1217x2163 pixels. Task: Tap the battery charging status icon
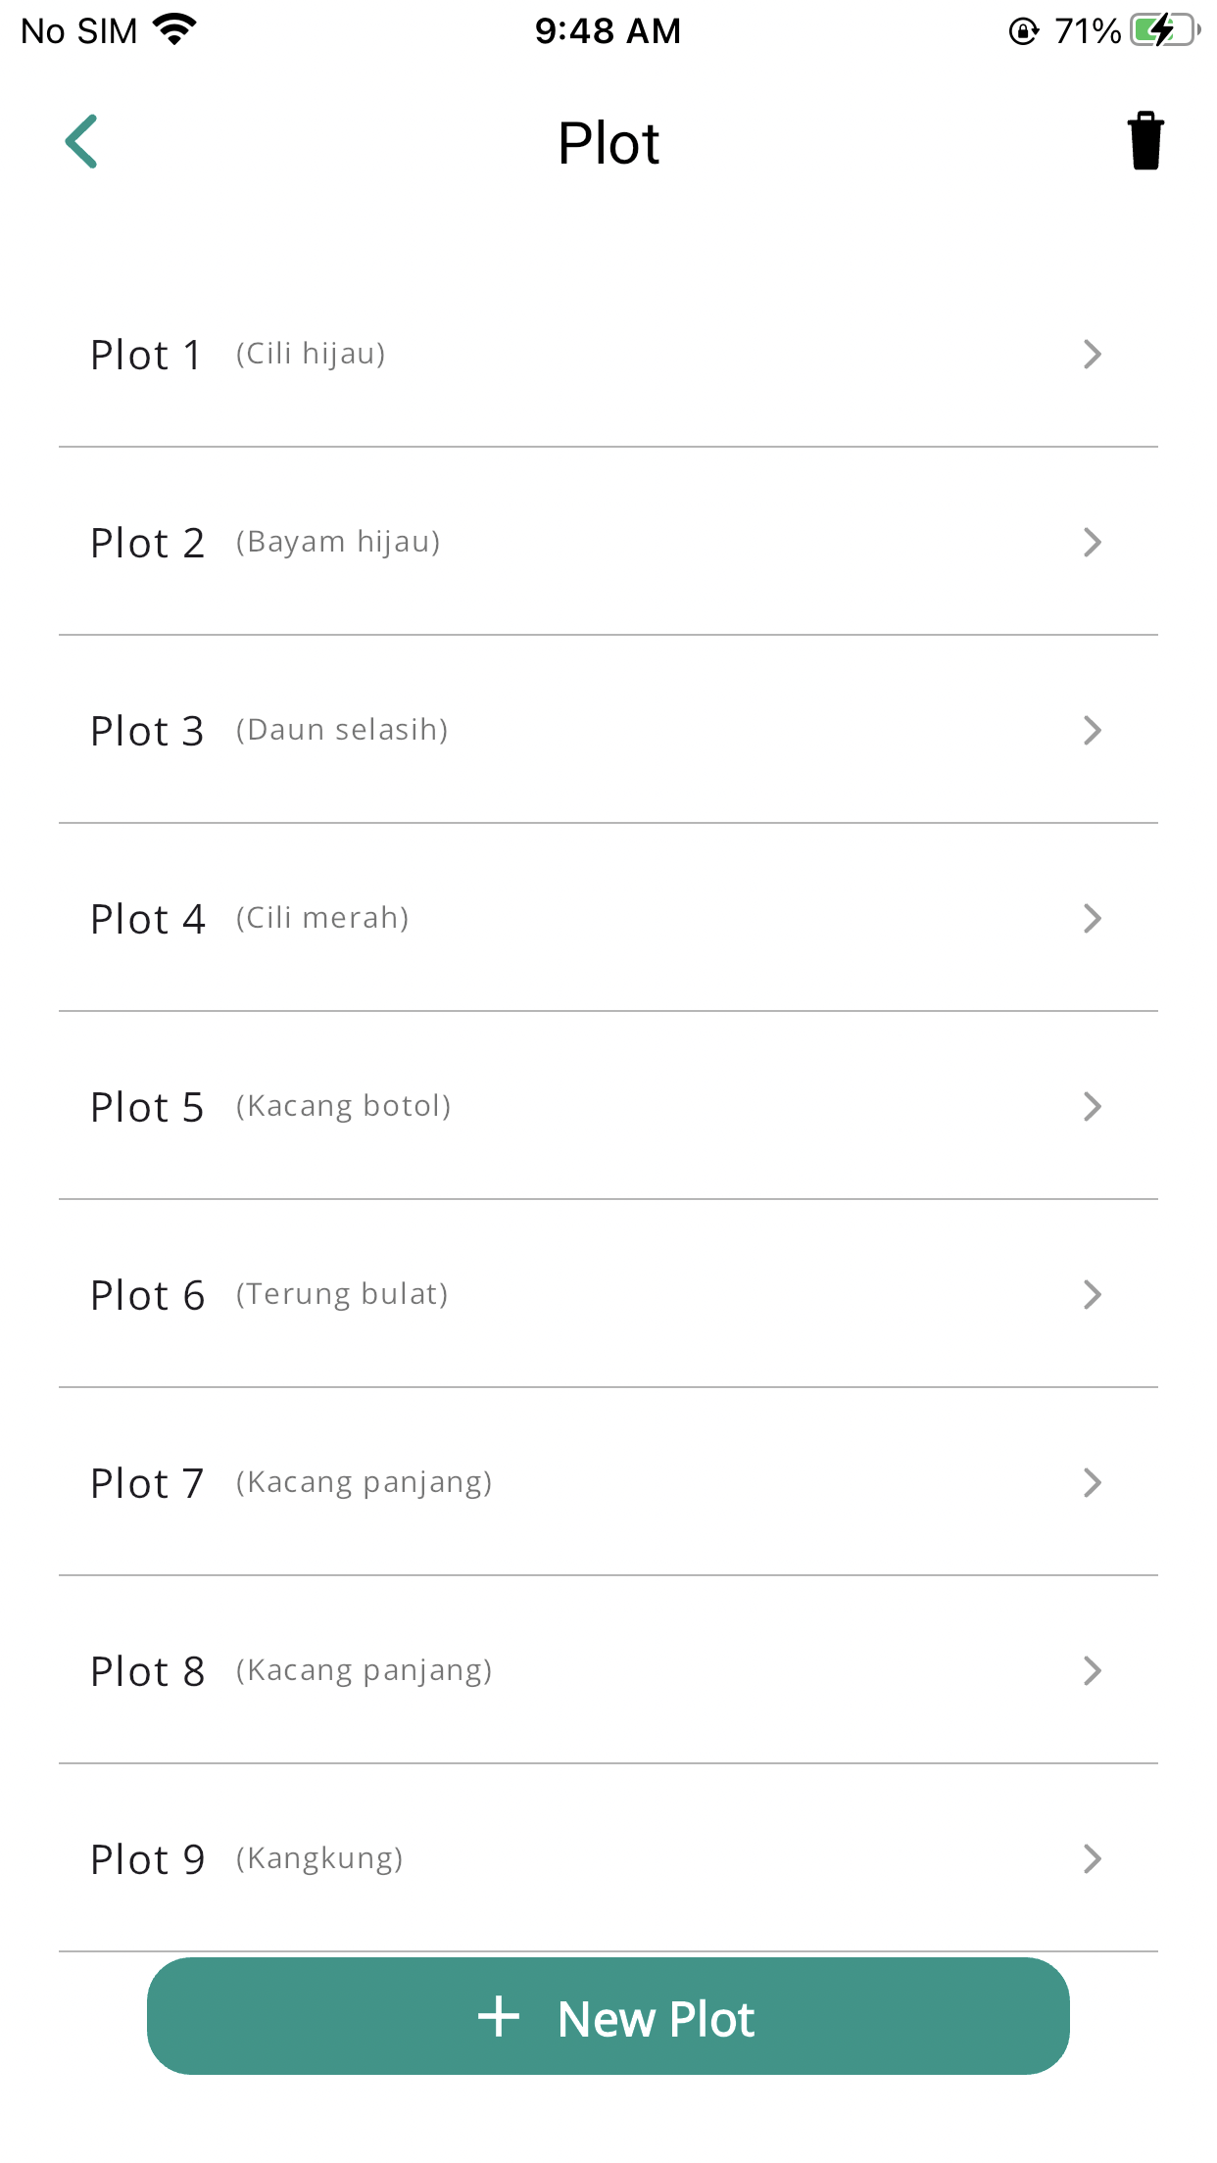pos(1165,30)
